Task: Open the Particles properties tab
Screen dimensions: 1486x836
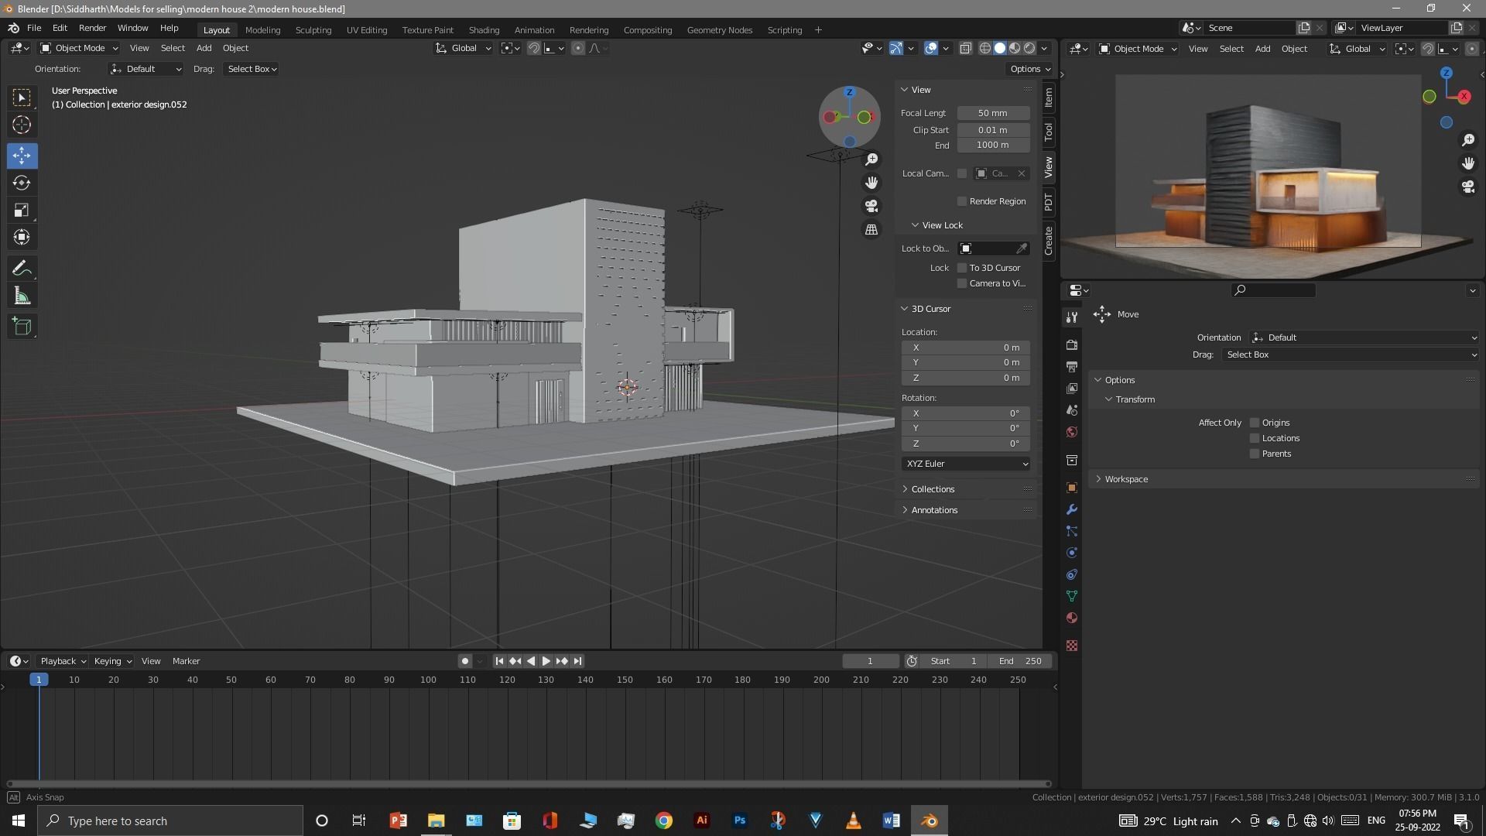Action: click(1072, 531)
